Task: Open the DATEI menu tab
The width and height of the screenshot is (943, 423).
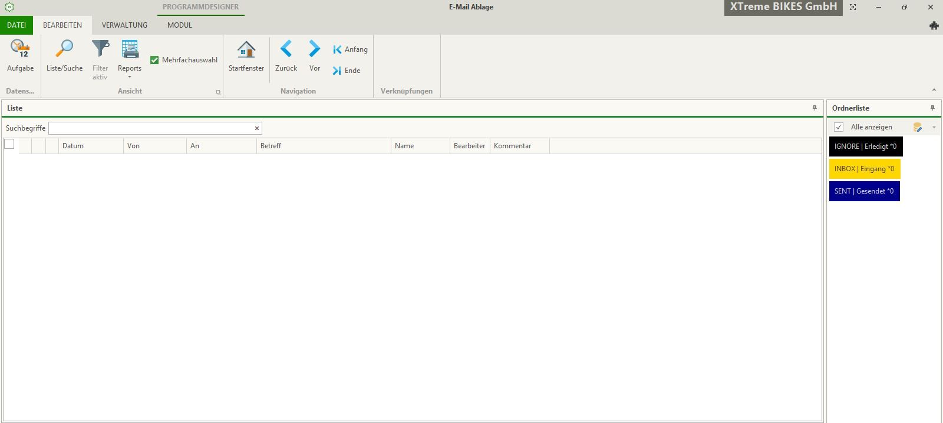Action: 17,25
